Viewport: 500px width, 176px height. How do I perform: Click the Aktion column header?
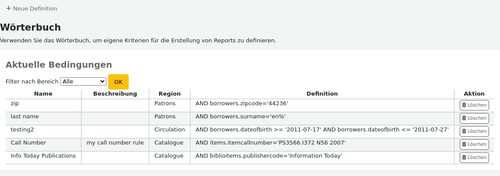474,94
